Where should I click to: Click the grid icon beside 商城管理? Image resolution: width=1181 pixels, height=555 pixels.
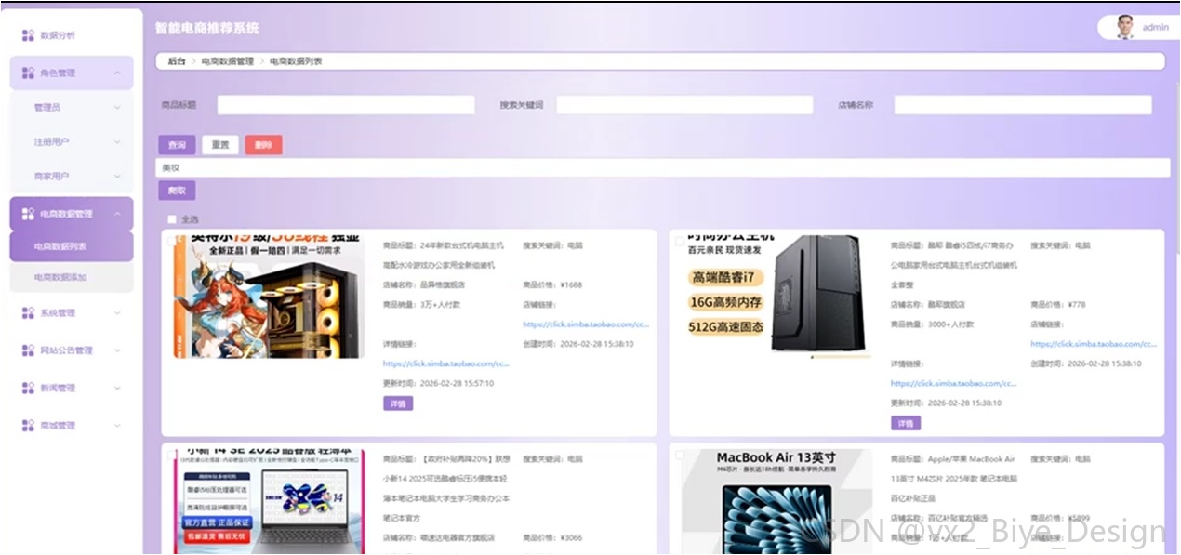tap(28, 425)
